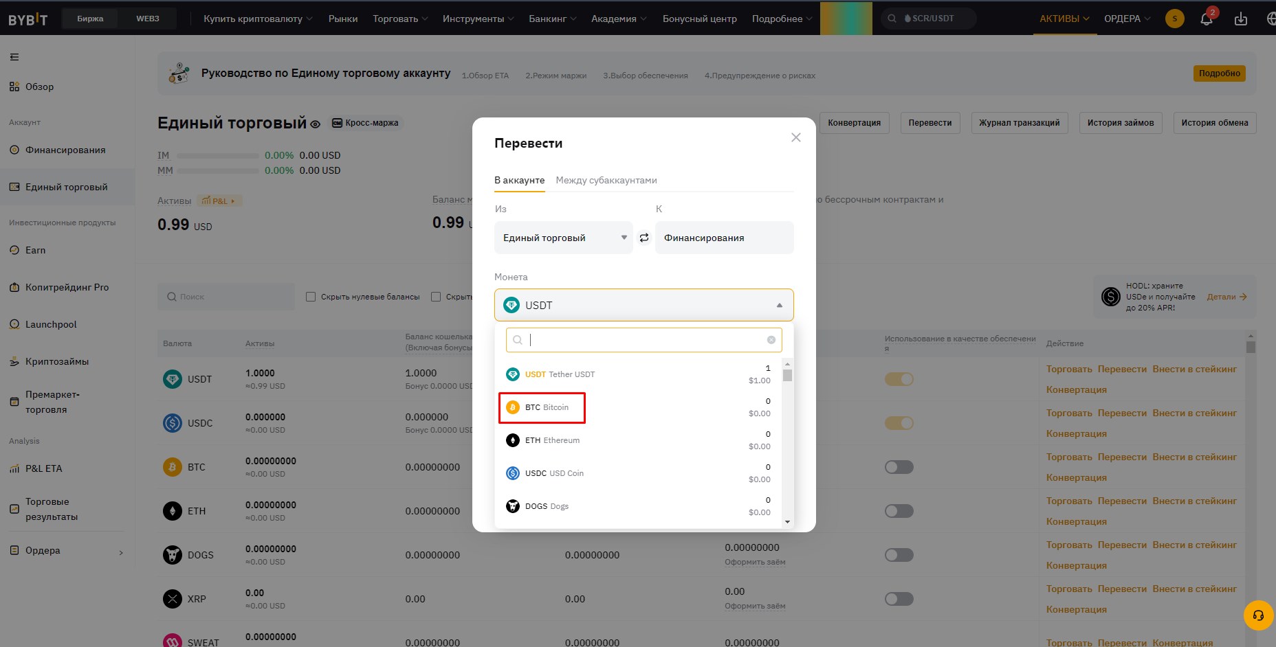Open История займов
This screenshot has height=647, width=1276.
pyautogui.click(x=1121, y=123)
